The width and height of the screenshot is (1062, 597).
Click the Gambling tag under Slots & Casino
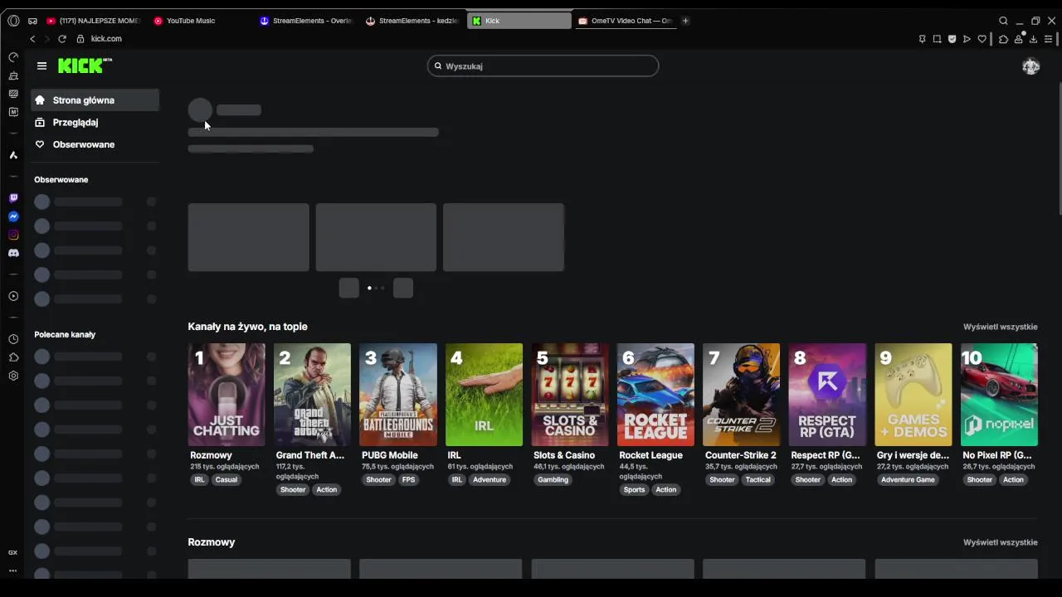(553, 480)
